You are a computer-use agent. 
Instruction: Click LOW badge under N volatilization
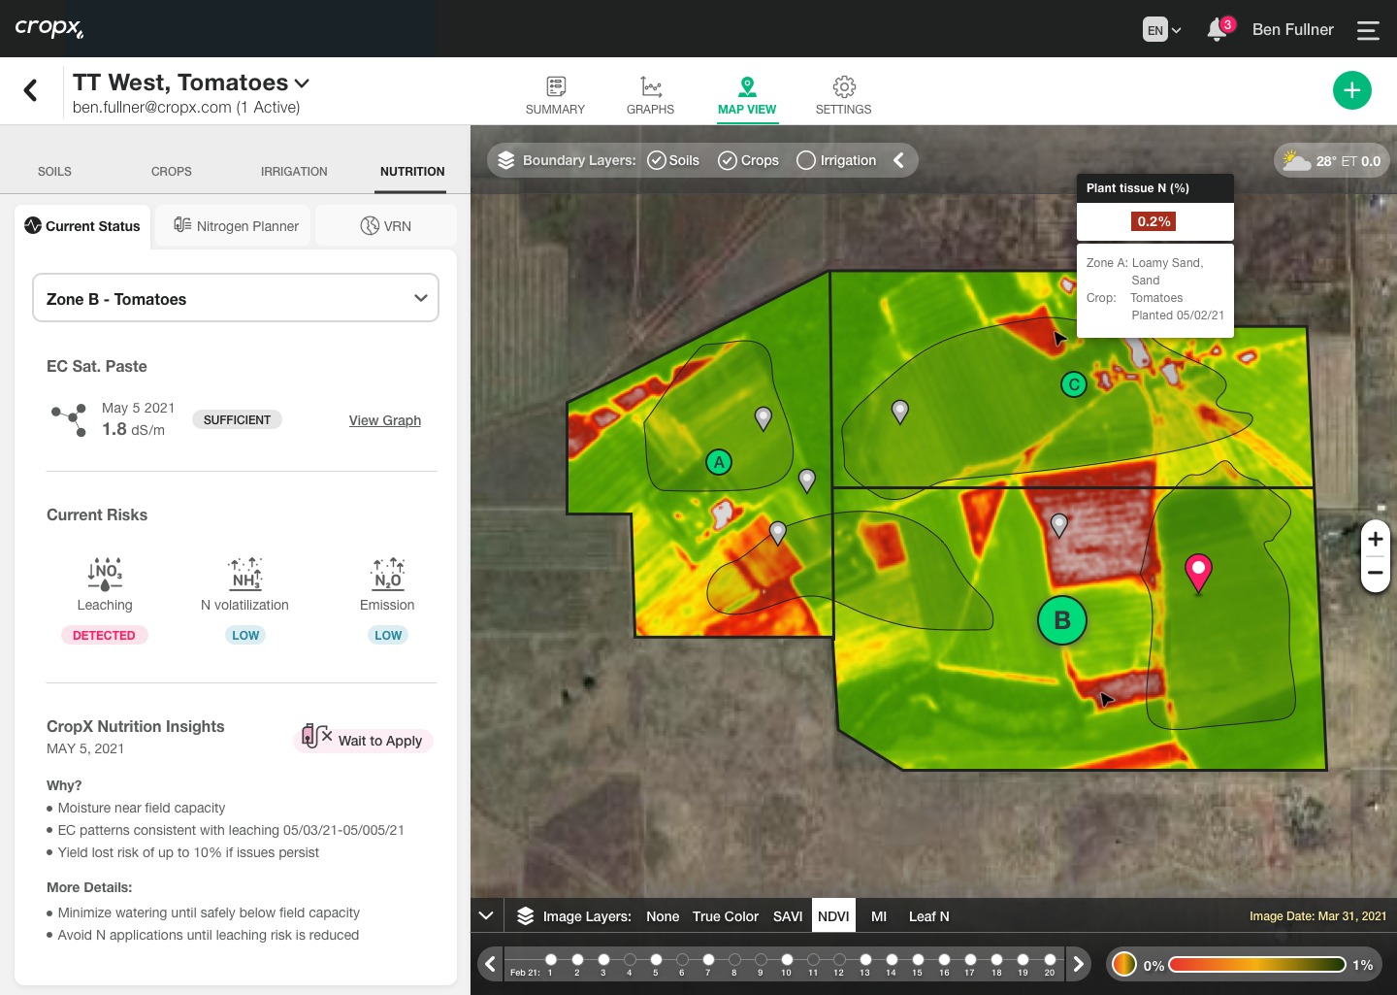point(245,635)
